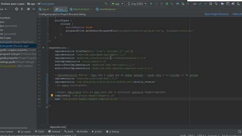Open the AVD Manager device icon
Screen dimensions: 242x136
pos(238,4)
